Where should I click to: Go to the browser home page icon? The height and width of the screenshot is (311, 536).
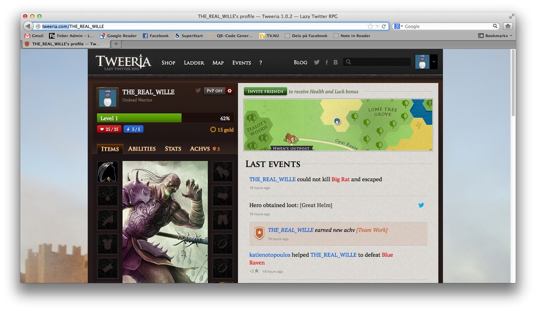coord(508,26)
